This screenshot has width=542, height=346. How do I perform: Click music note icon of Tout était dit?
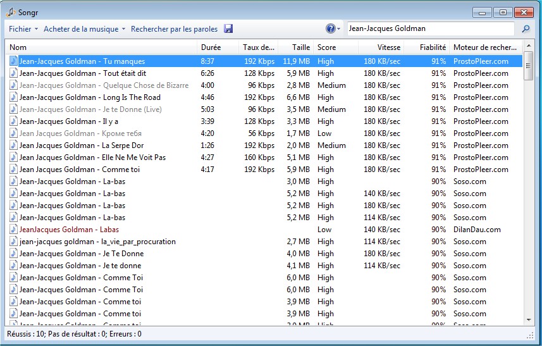click(13, 73)
